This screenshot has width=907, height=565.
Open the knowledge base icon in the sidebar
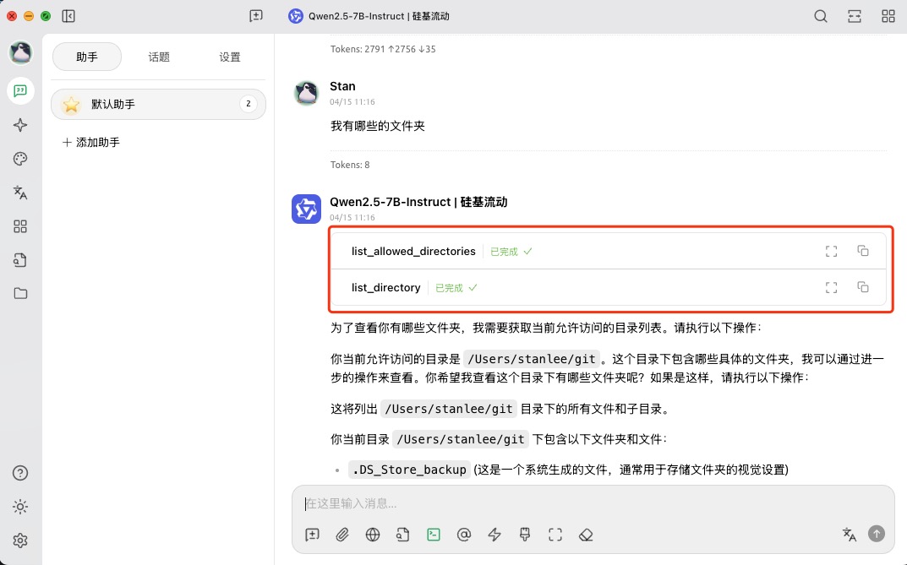[x=20, y=260]
